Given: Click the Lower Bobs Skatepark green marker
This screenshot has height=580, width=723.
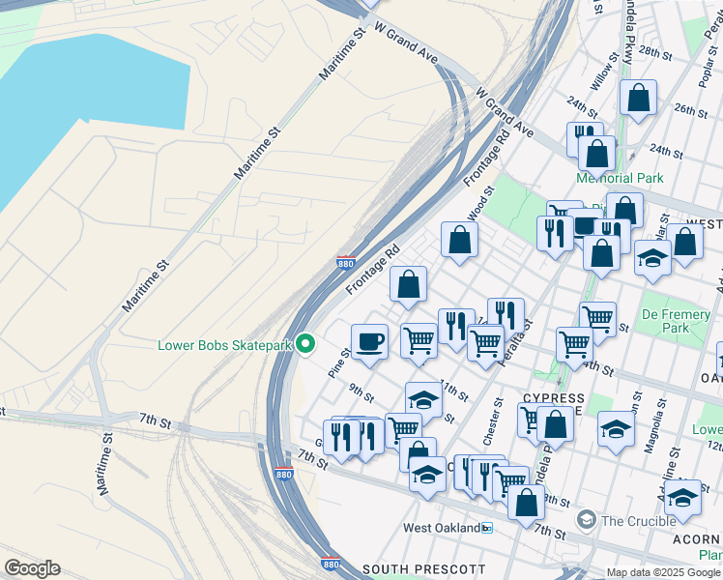Looking at the screenshot, I should 304,344.
